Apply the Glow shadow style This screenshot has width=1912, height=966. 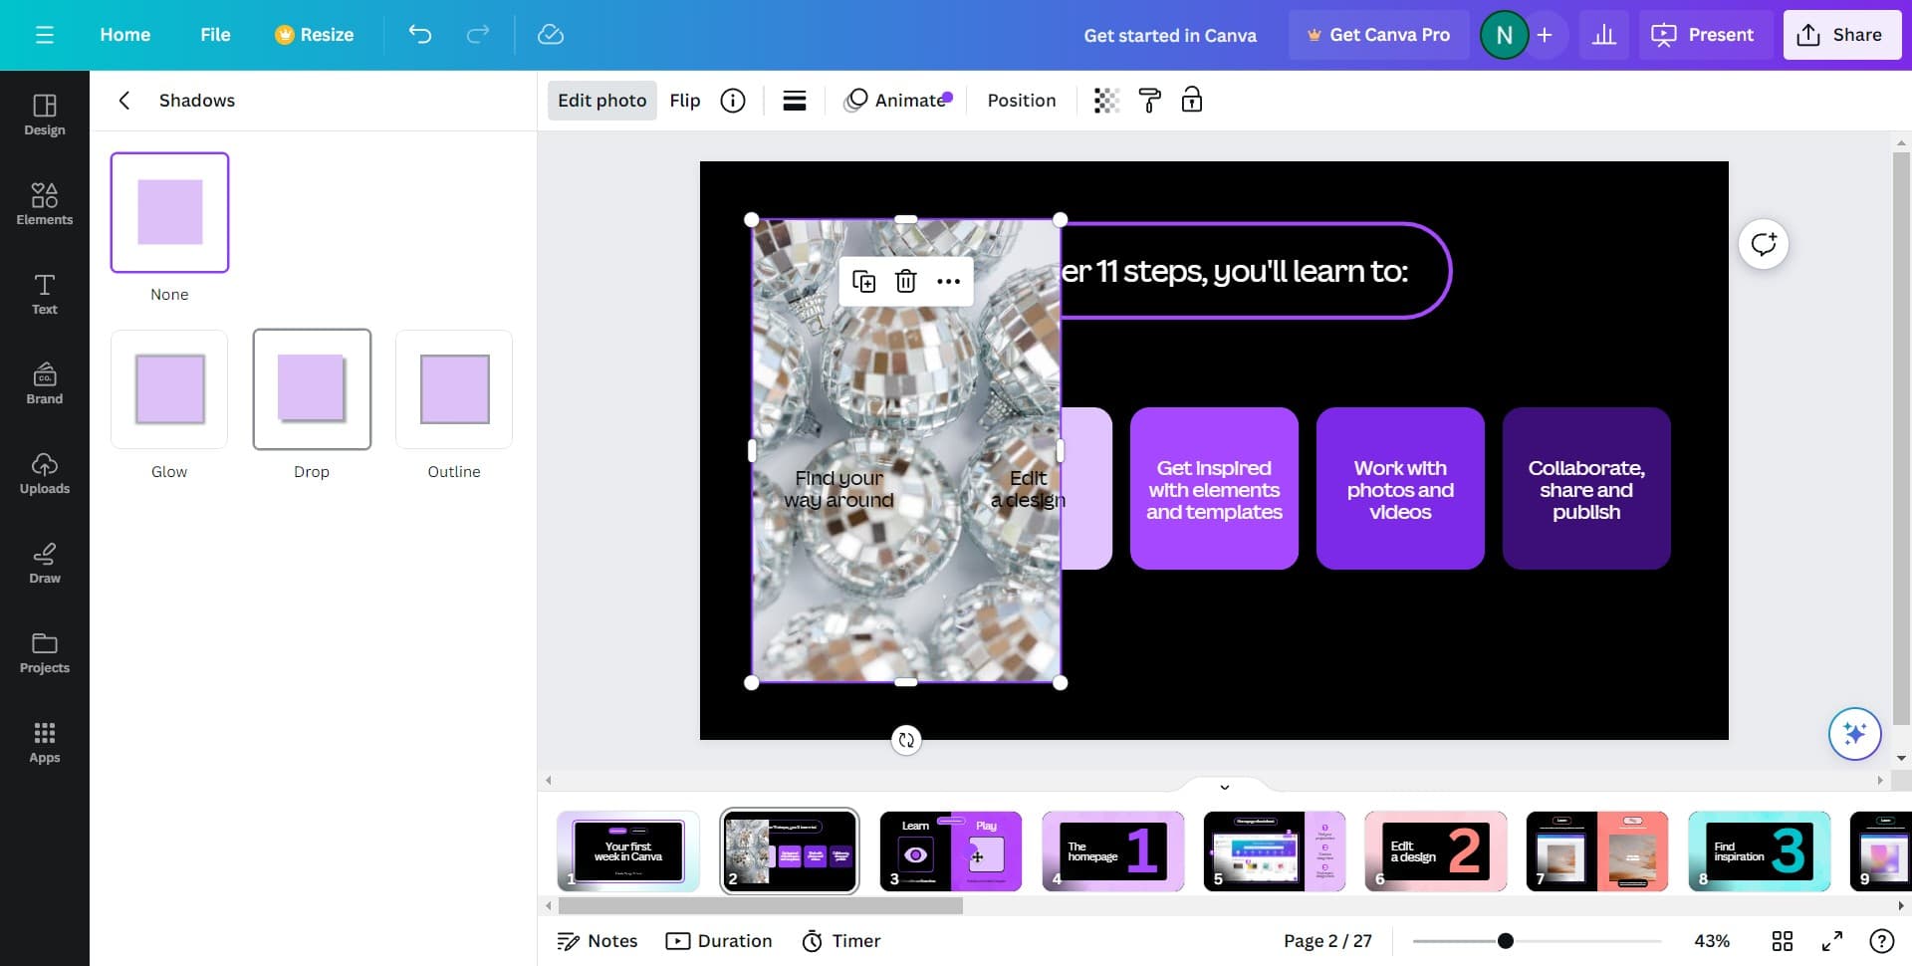(169, 389)
